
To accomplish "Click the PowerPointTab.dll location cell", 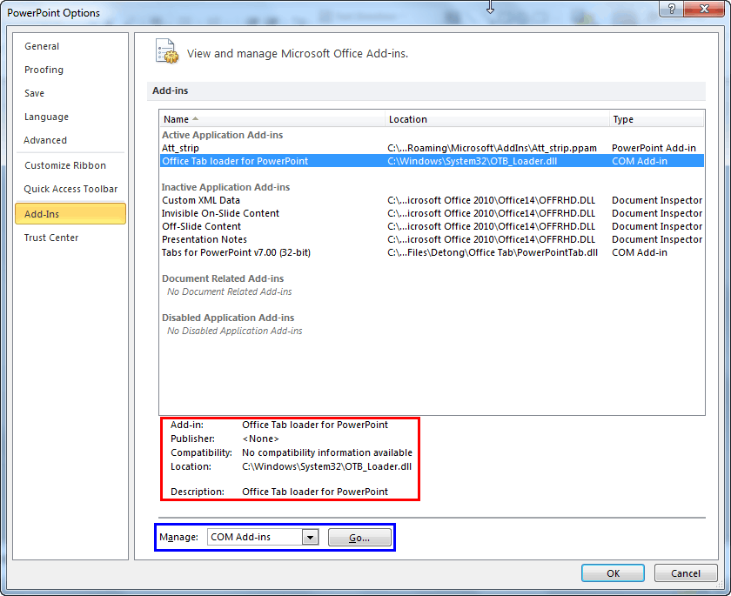I will point(493,252).
